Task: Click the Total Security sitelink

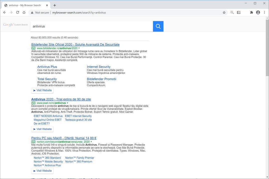Action: click(x=47, y=79)
